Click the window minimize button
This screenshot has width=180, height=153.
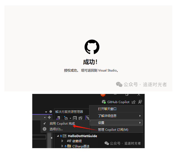click(x=115, y=94)
